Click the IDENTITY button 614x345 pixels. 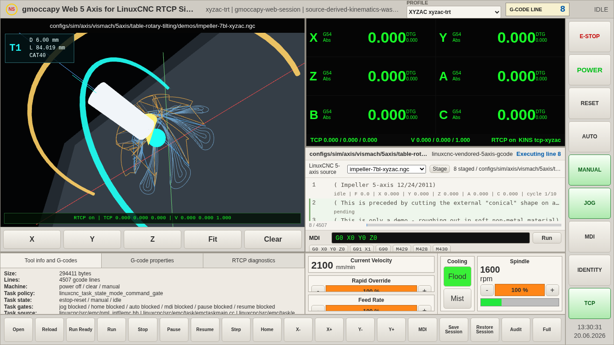coord(589,270)
